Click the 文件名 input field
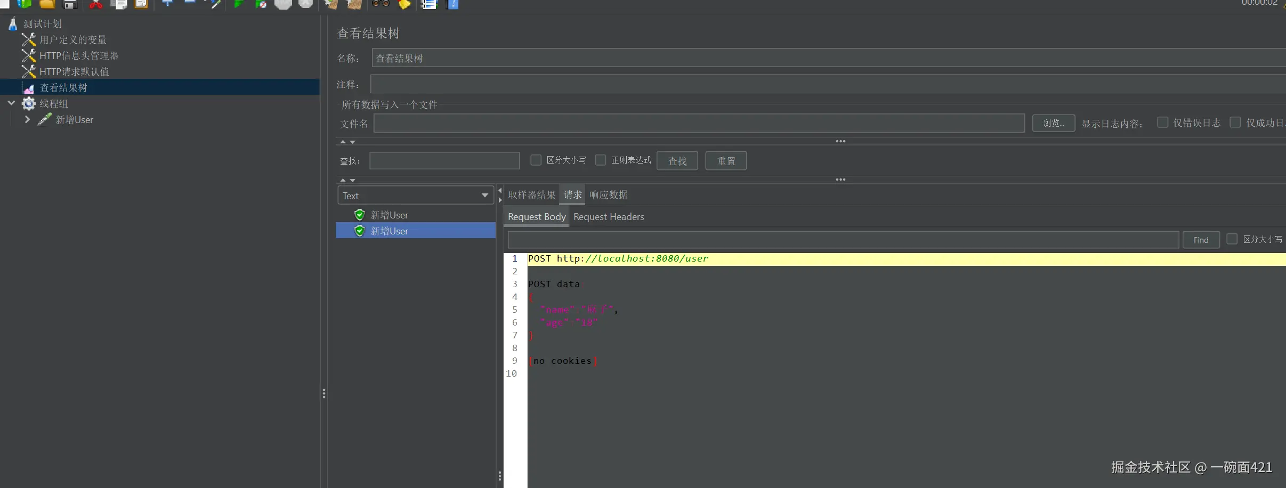 coord(699,123)
